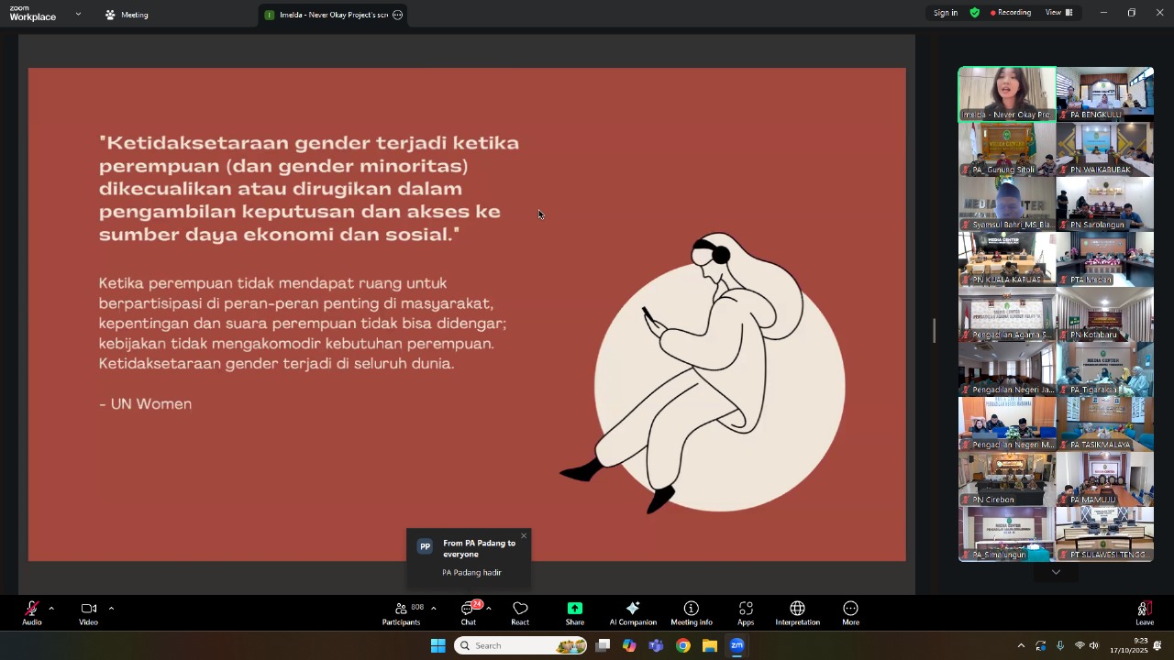Dismiss the PA Padang chat notification

(x=524, y=536)
